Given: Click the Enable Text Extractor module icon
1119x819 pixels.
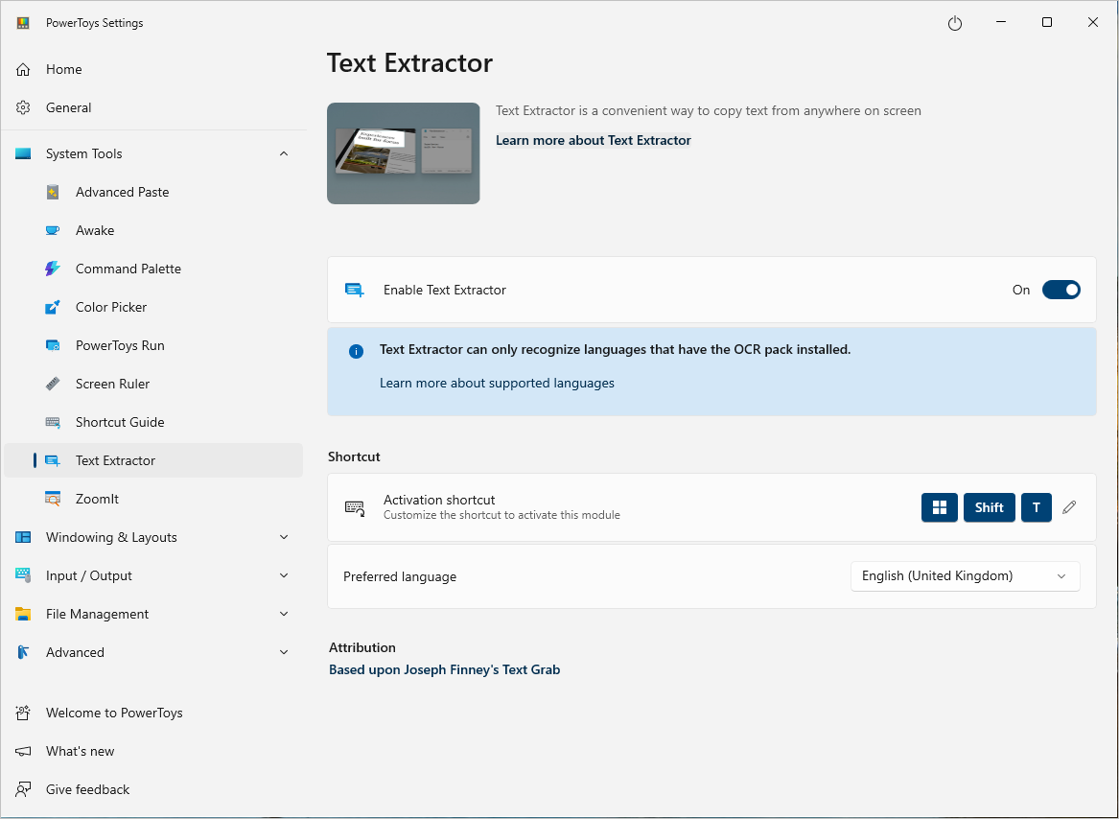Looking at the screenshot, I should [355, 290].
